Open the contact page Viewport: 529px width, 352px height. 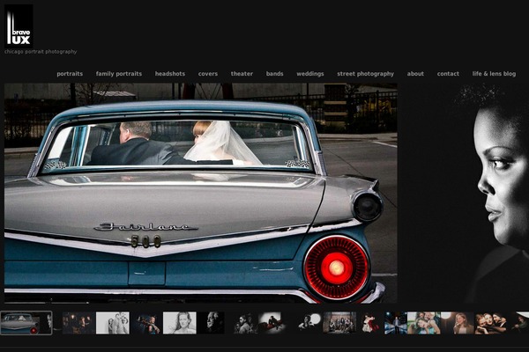click(x=448, y=74)
